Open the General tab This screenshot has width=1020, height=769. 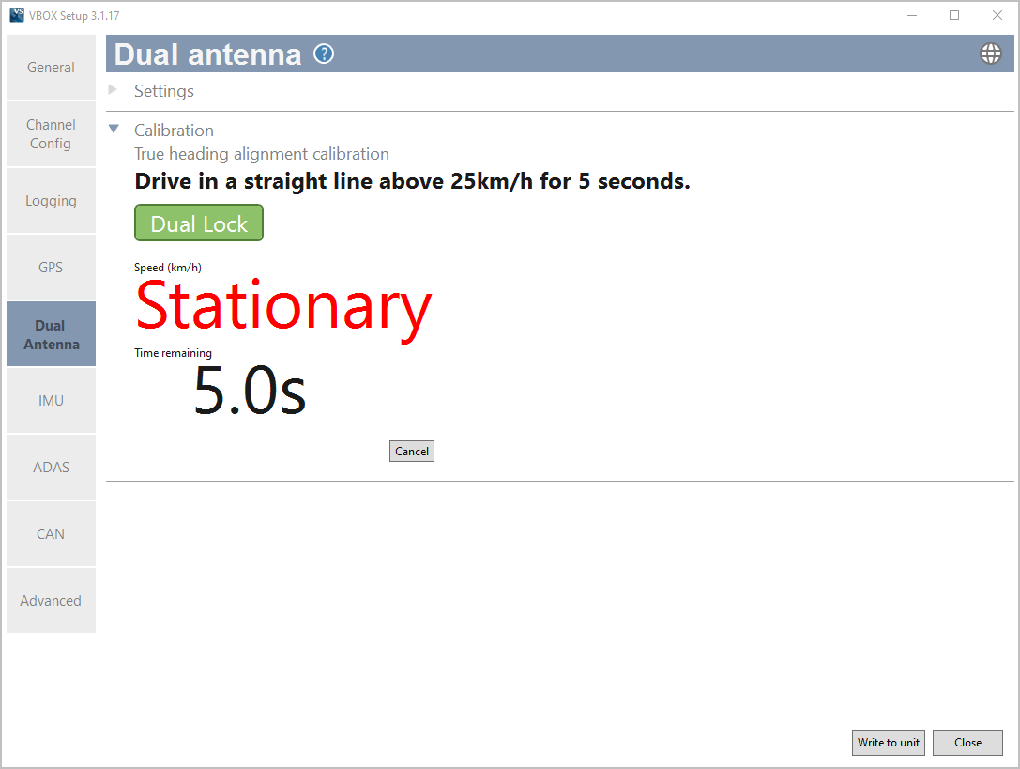coord(51,67)
